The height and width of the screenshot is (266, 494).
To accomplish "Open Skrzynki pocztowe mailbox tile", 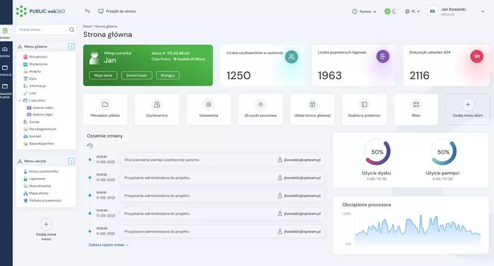I will 260,109.
